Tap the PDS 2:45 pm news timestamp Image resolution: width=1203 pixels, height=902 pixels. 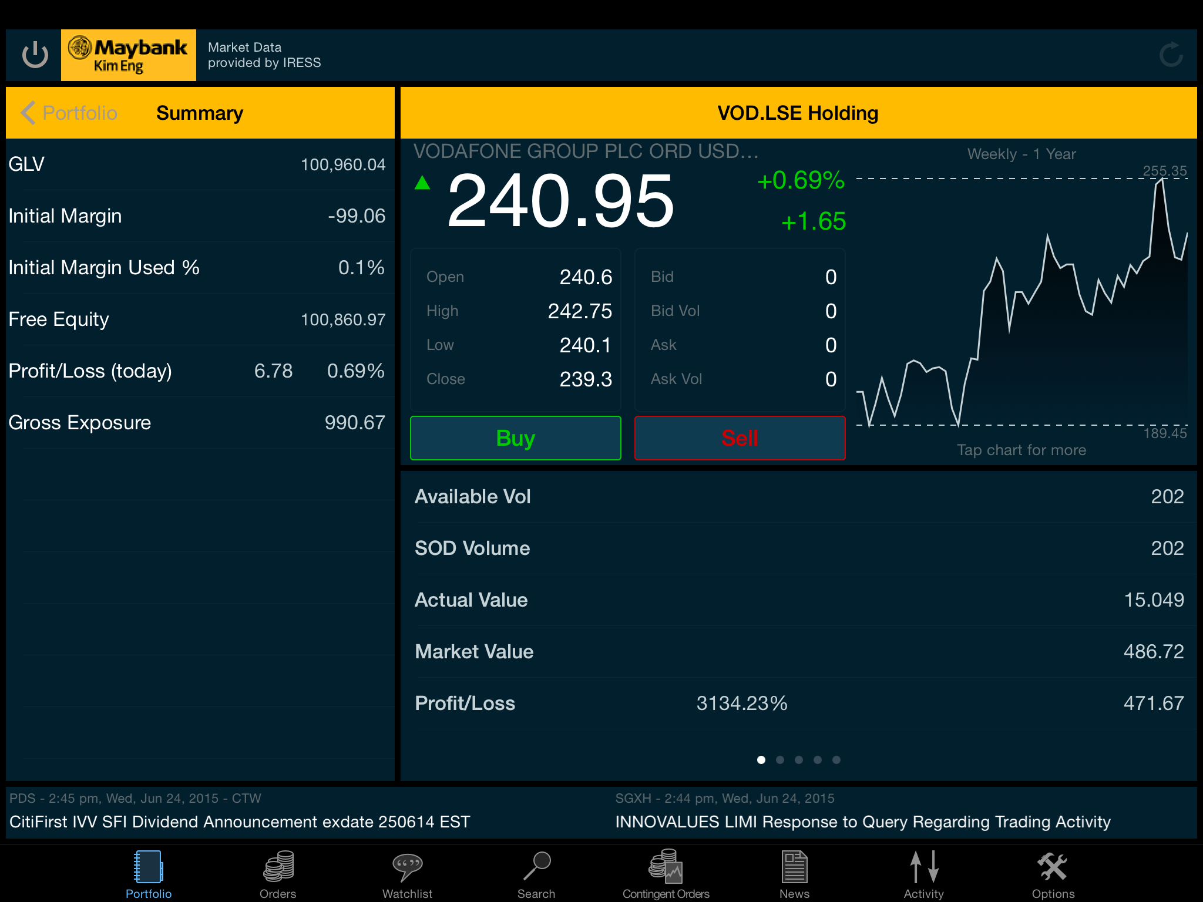(135, 799)
